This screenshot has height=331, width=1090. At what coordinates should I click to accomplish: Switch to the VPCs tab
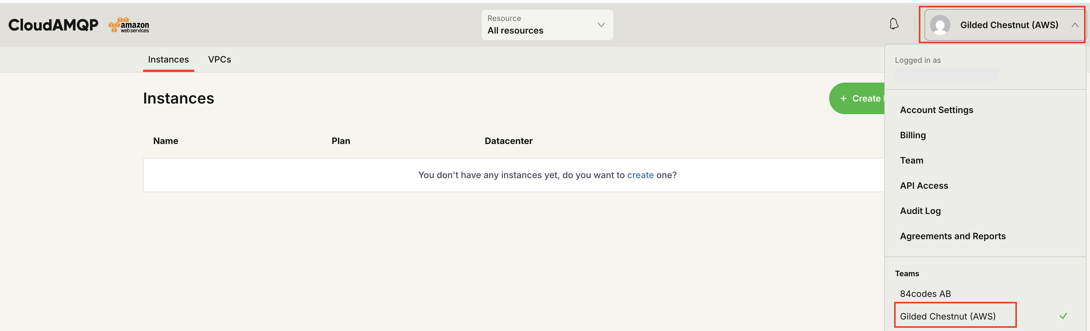click(219, 60)
